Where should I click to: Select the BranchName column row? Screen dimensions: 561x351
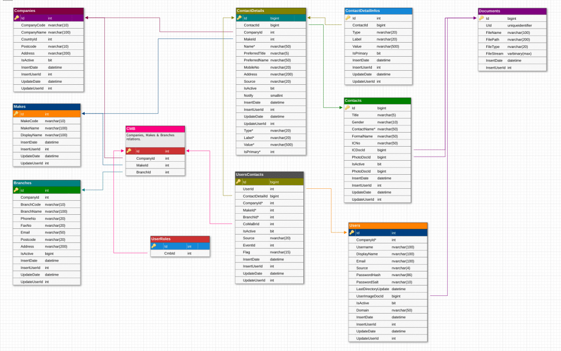47,211
